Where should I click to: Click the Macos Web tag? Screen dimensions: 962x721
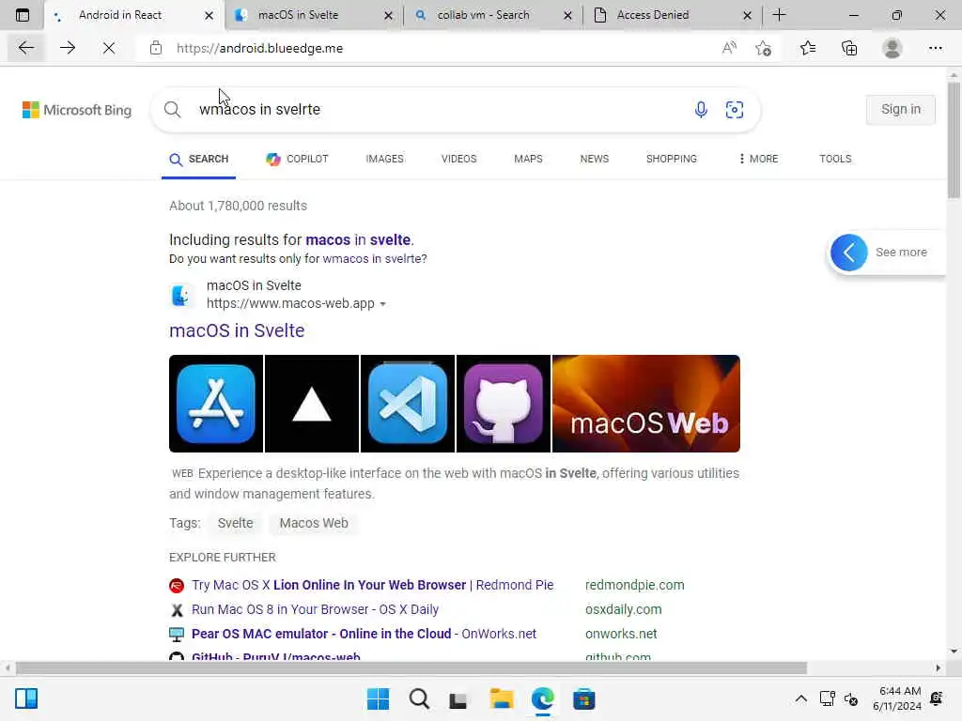[314, 523]
